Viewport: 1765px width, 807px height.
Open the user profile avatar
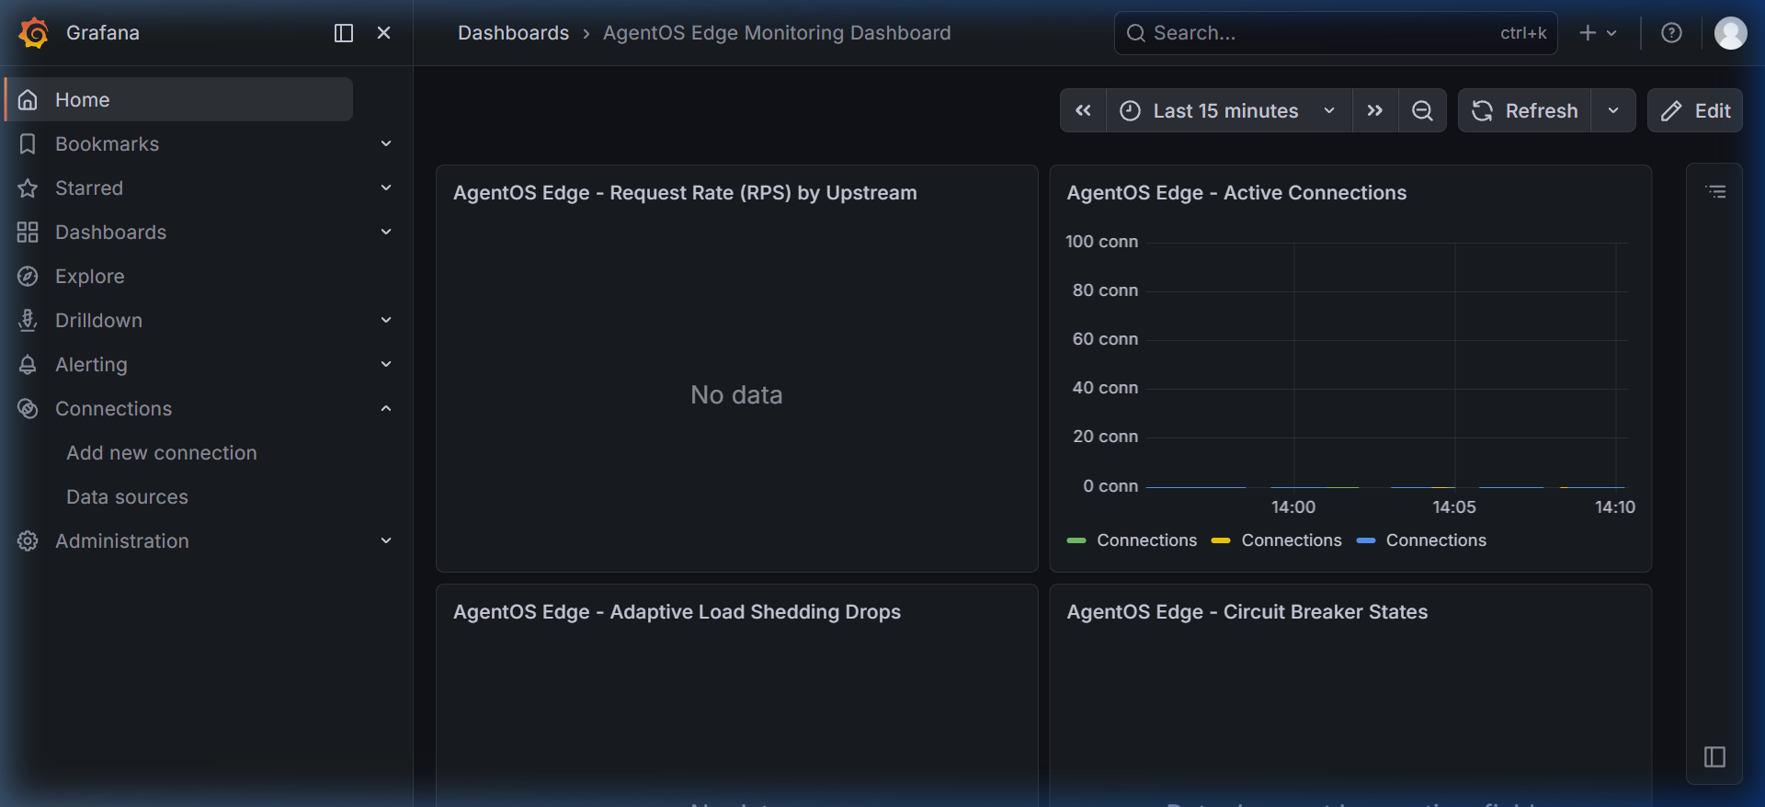click(1730, 33)
